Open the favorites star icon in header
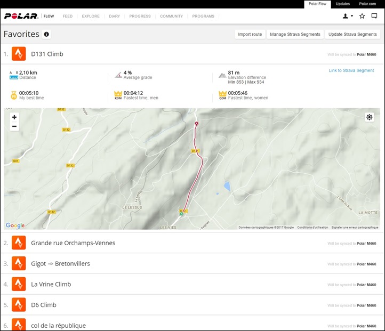The width and height of the screenshot is (385, 331). click(x=362, y=16)
